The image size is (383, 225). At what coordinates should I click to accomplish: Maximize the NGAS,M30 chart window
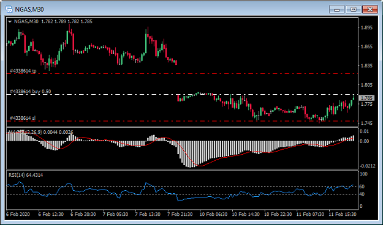pos(353,10)
